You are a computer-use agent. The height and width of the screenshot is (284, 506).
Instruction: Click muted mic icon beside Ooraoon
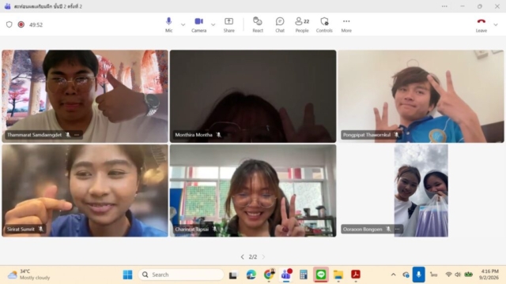[388, 230]
